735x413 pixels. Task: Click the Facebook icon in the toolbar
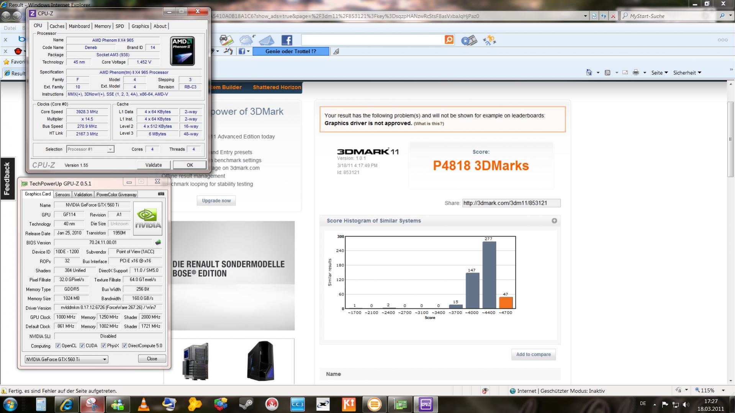[286, 40]
